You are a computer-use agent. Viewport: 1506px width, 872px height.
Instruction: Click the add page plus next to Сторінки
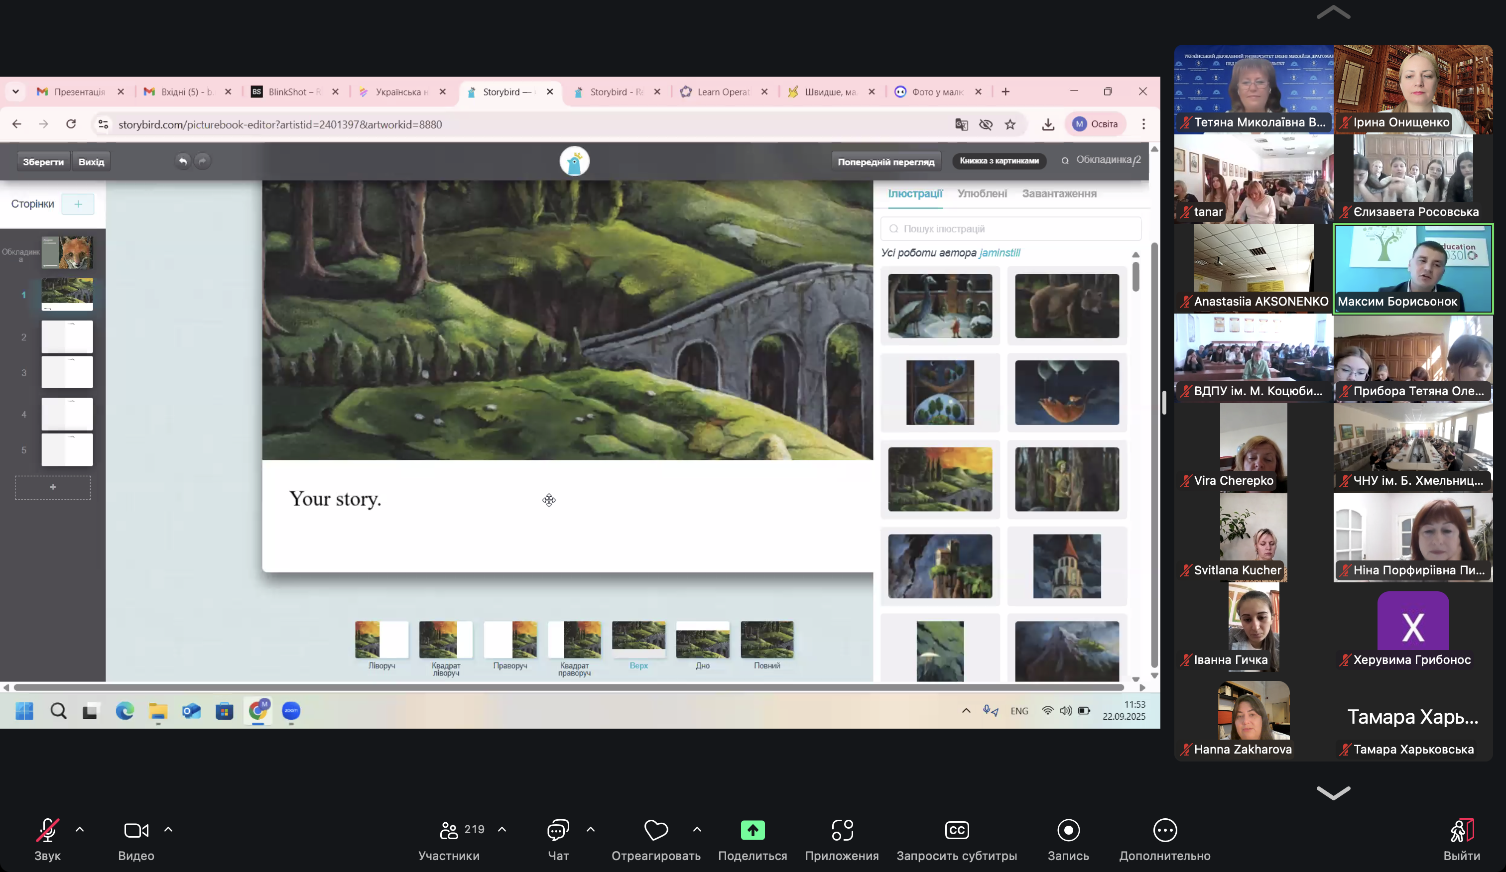point(78,204)
